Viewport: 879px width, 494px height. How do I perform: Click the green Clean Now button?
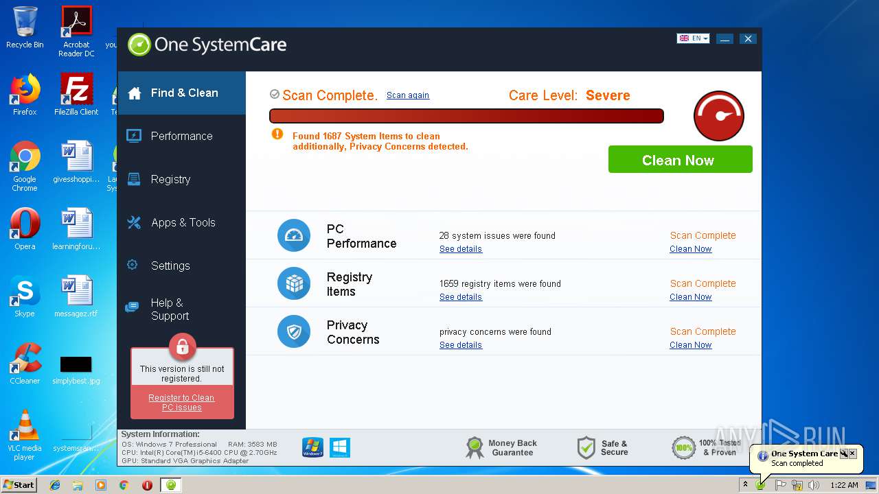(x=680, y=160)
